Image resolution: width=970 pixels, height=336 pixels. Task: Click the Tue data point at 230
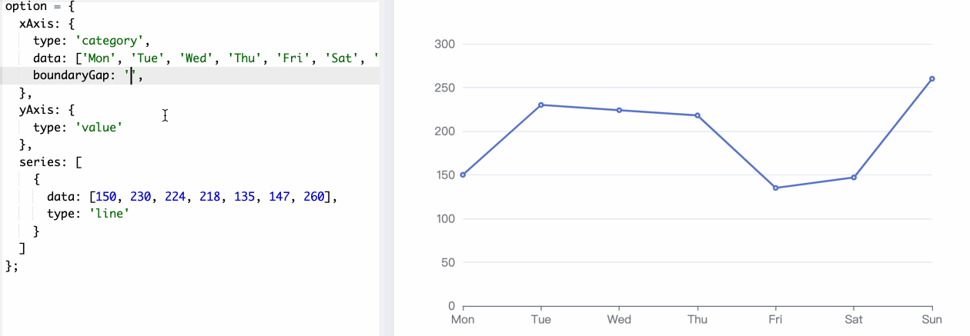pos(541,105)
